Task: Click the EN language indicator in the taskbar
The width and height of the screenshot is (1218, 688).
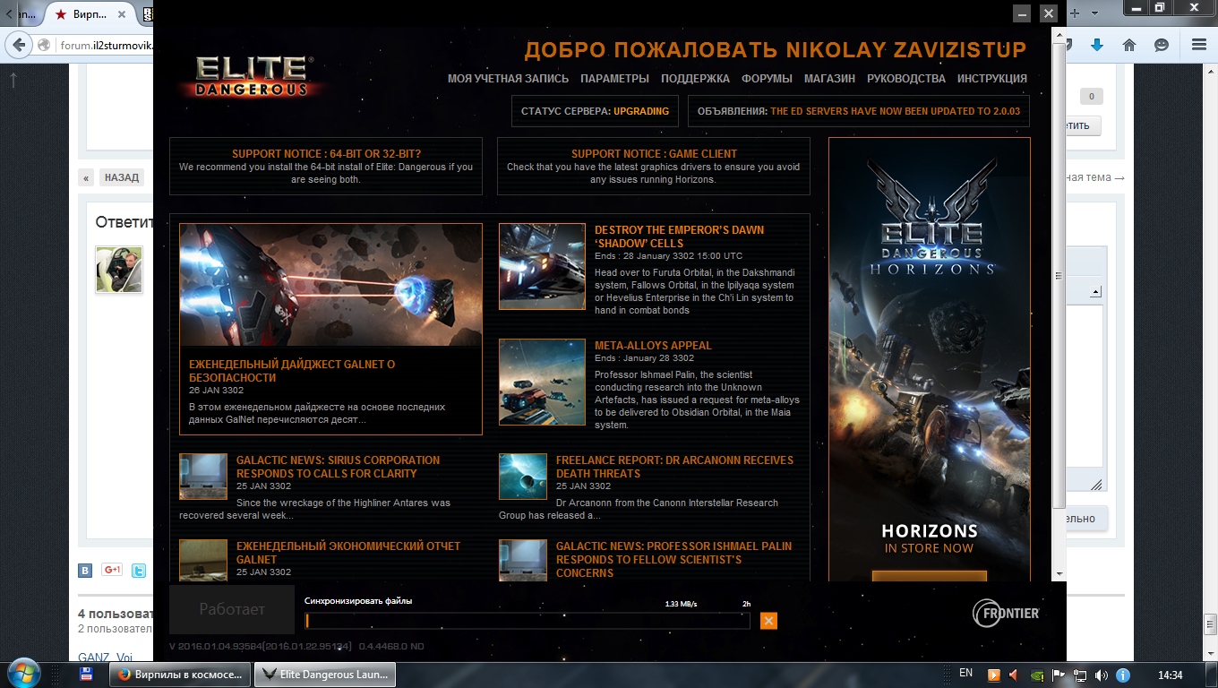Action: (965, 673)
